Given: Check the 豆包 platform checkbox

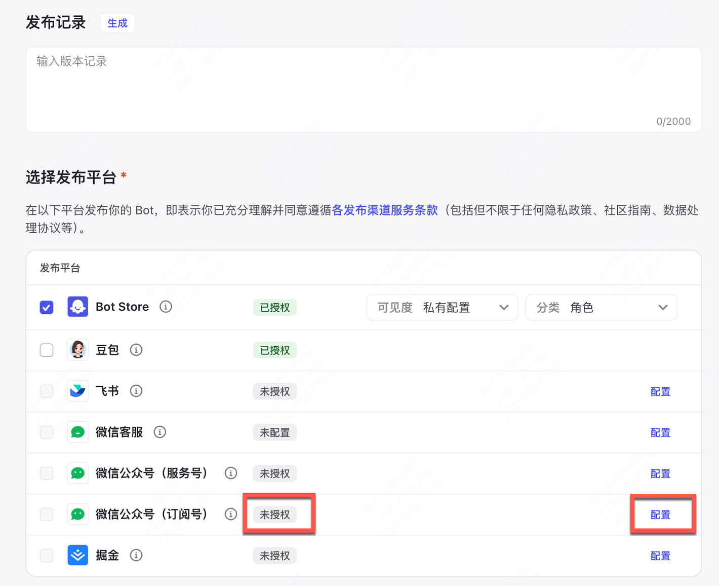Looking at the screenshot, I should (x=47, y=350).
